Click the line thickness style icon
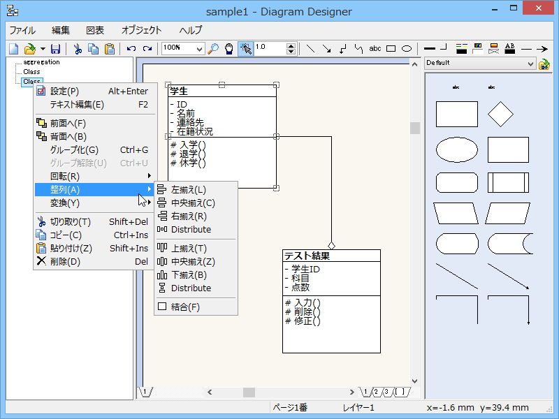 429,48
